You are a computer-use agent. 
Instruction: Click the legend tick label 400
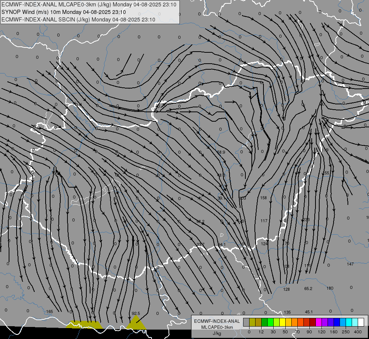tap(358, 332)
